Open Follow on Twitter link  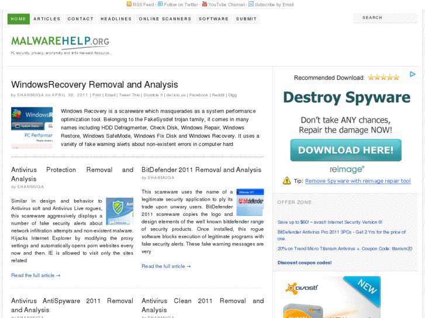point(181,5)
